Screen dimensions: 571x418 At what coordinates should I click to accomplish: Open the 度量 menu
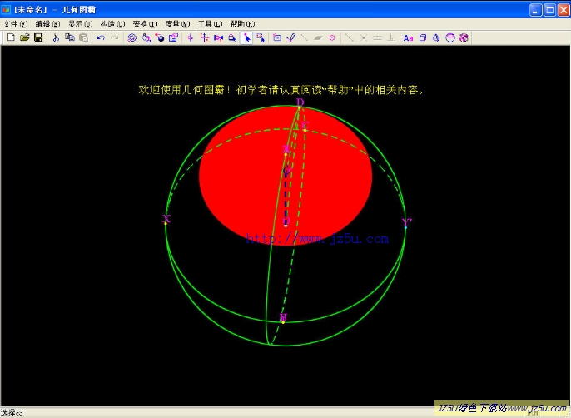tap(177, 24)
